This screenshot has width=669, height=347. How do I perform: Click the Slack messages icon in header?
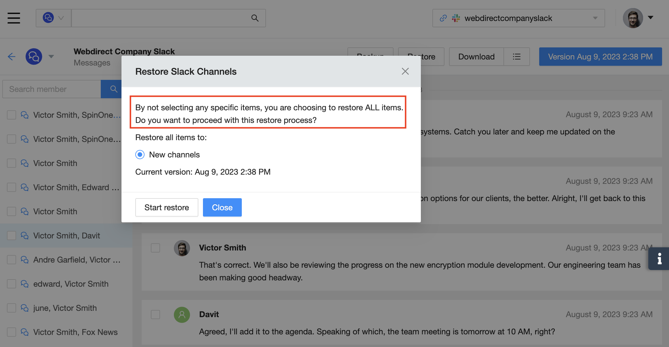(x=34, y=57)
